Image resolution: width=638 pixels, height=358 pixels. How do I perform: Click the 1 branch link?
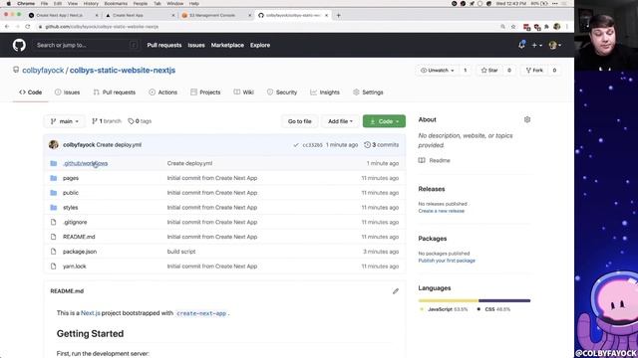pyautogui.click(x=107, y=121)
